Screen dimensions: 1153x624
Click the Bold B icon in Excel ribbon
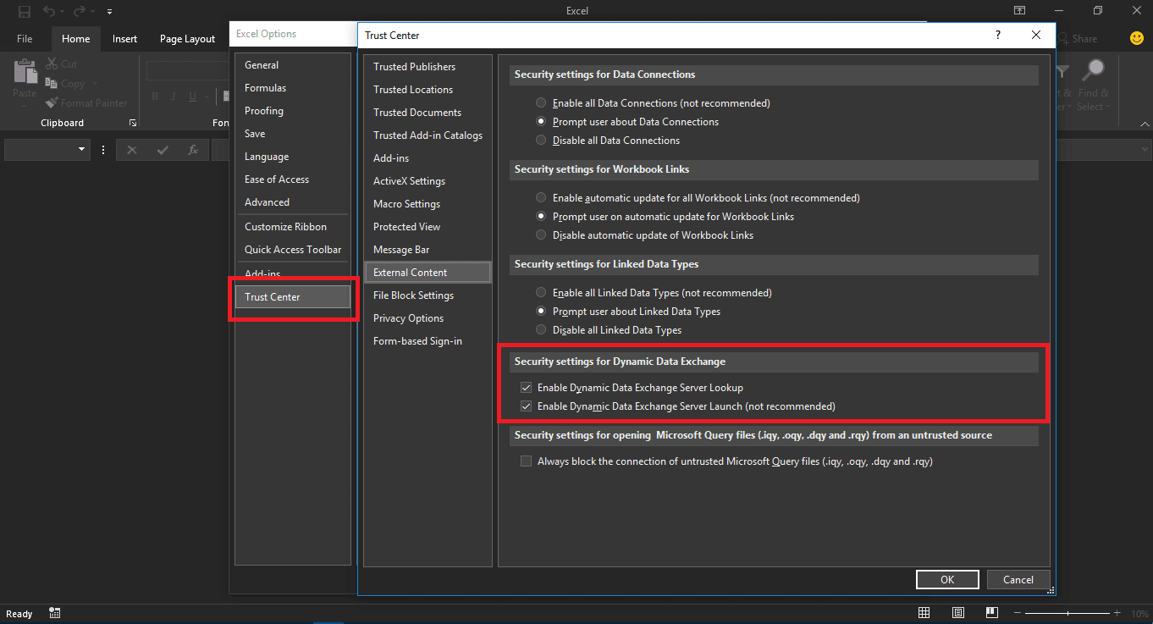(155, 97)
